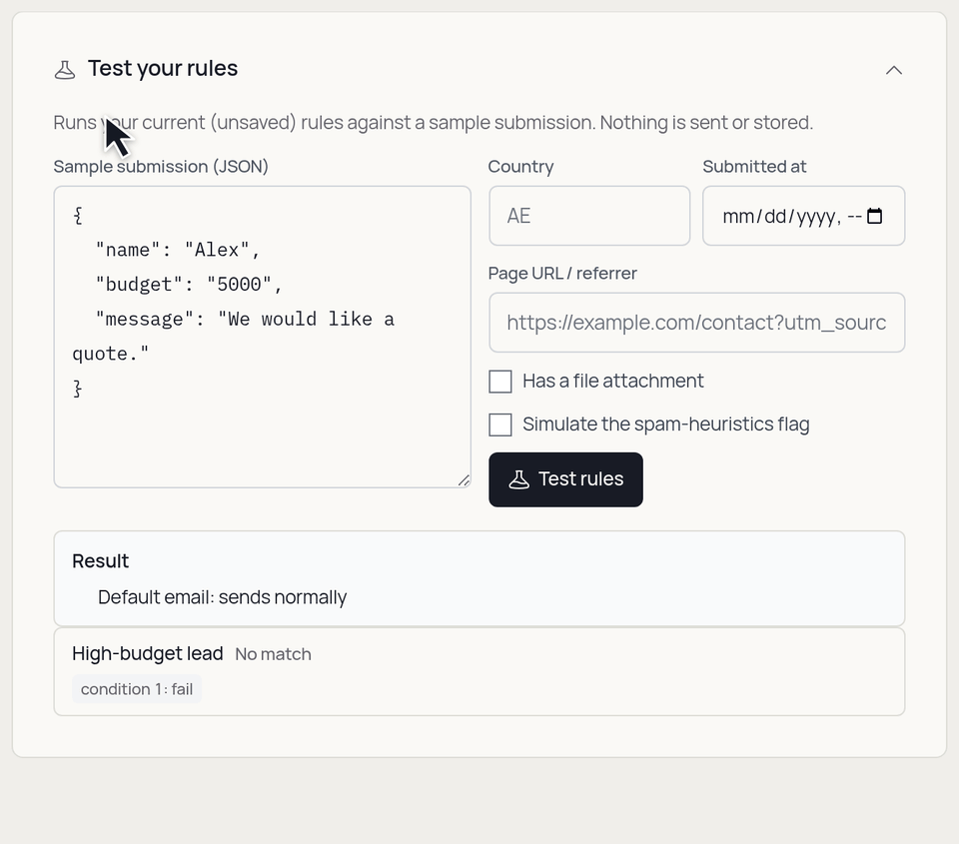Click the Country label
Screen dimensions: 959x844
(521, 167)
